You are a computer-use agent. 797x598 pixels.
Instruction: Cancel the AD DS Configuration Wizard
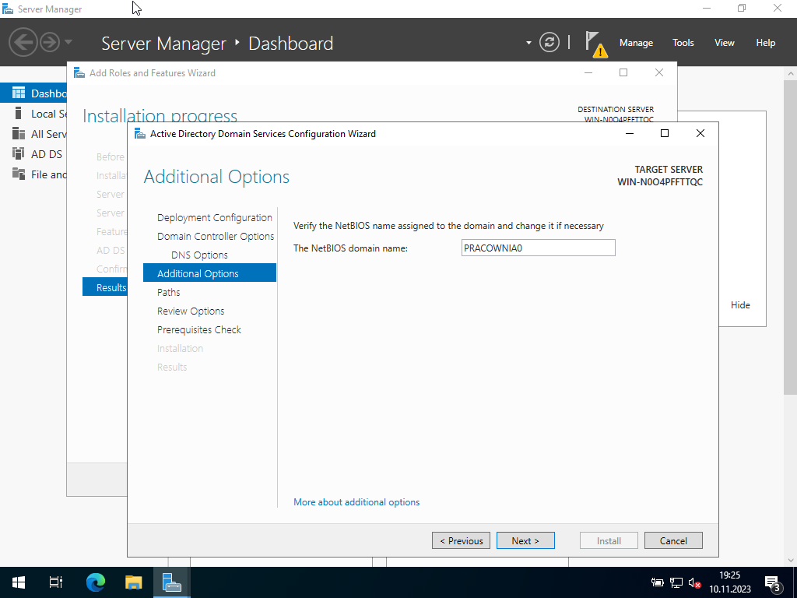[x=673, y=540]
